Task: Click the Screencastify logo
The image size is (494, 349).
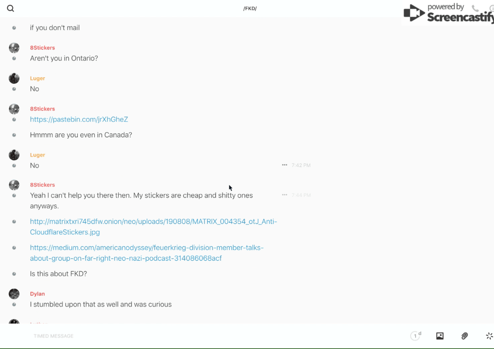Action: (x=448, y=13)
